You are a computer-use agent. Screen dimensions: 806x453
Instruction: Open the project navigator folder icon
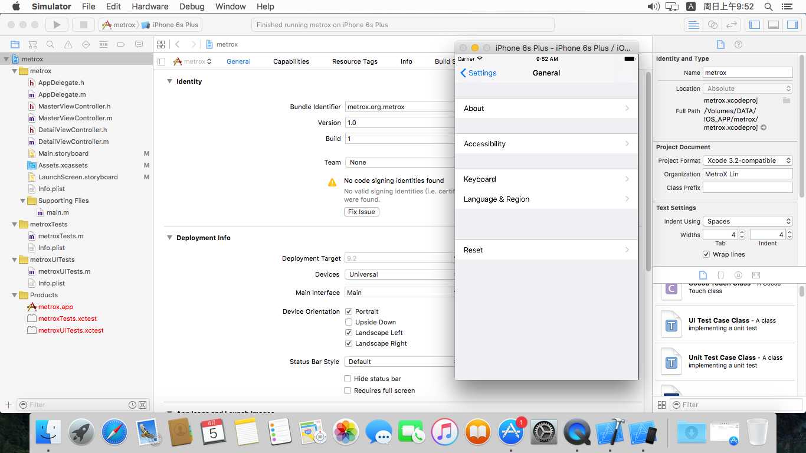[x=15, y=44]
